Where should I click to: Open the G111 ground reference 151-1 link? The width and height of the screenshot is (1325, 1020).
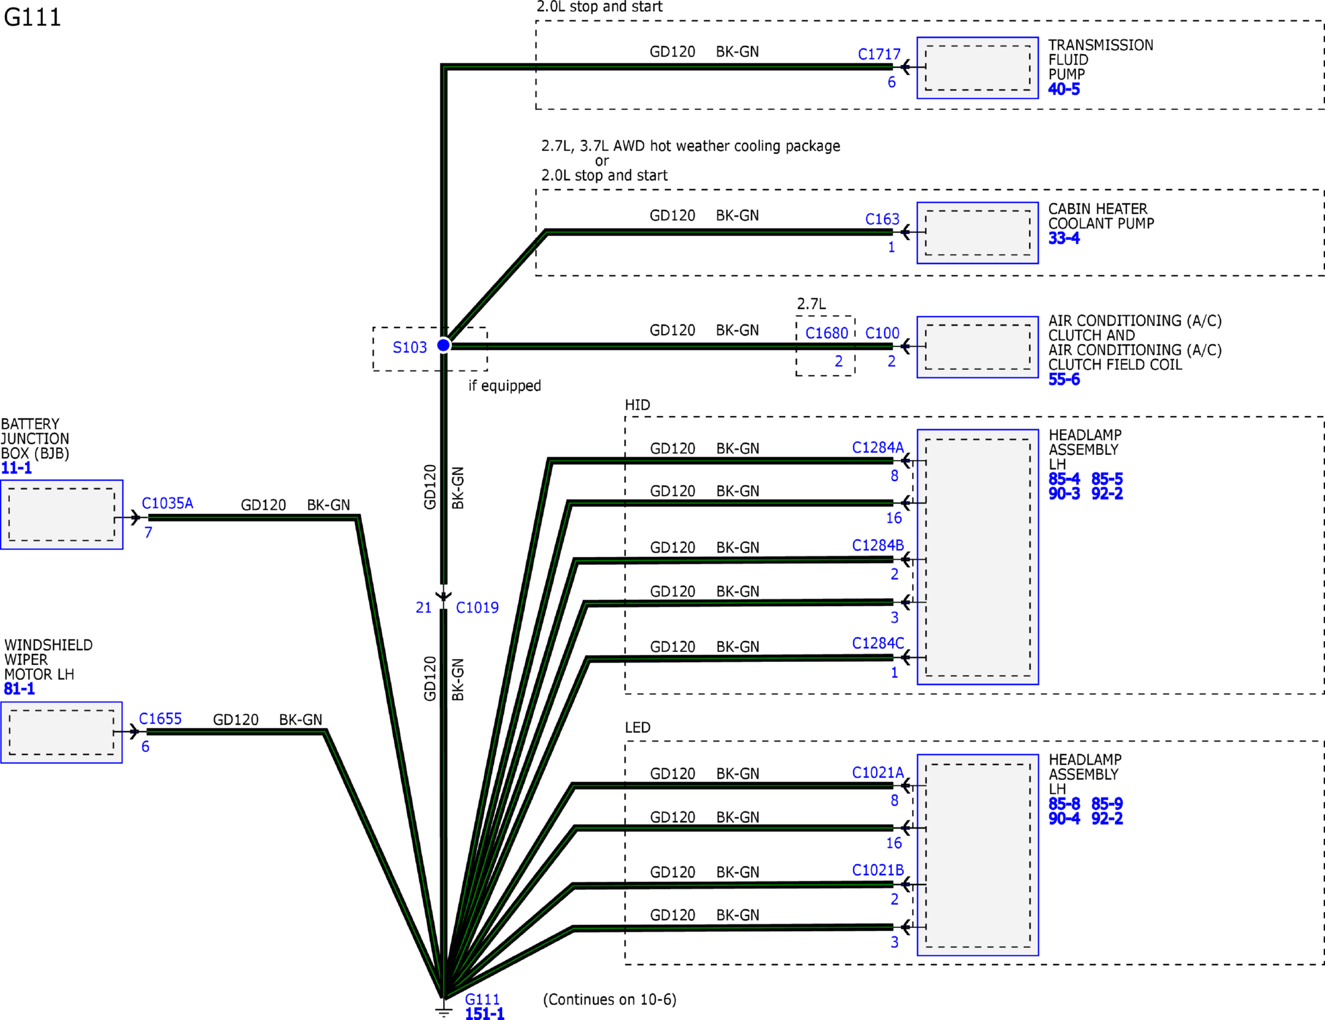click(x=485, y=1013)
